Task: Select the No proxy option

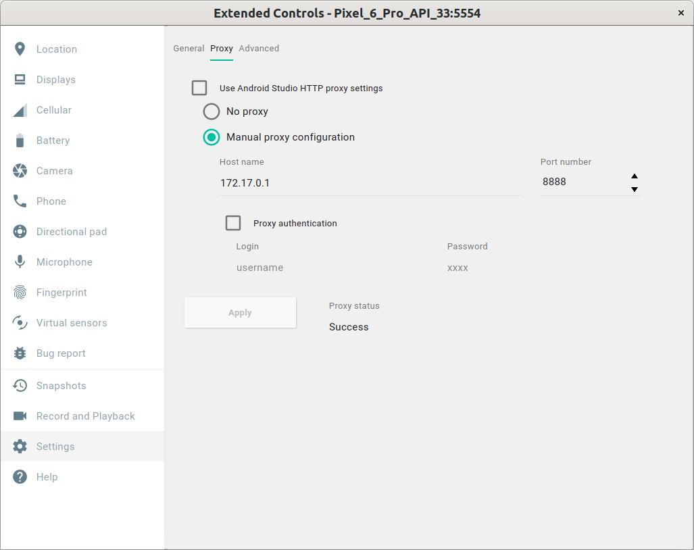Action: click(x=212, y=111)
